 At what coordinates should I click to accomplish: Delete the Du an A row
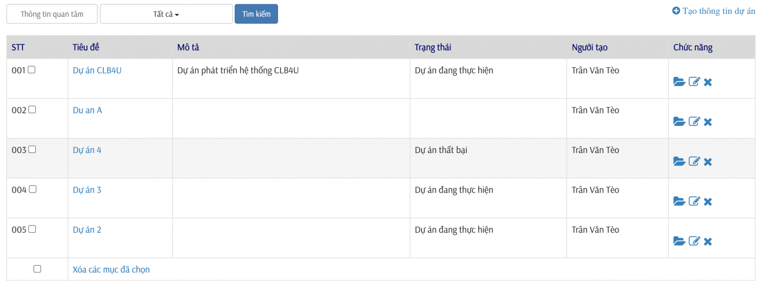point(708,122)
